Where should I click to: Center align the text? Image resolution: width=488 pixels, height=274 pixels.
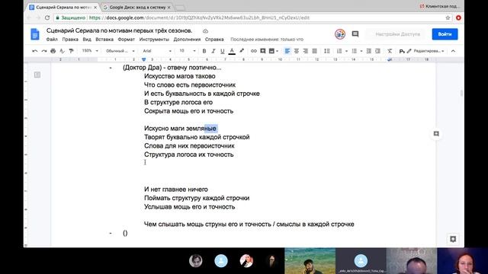pyautogui.click(x=297, y=51)
